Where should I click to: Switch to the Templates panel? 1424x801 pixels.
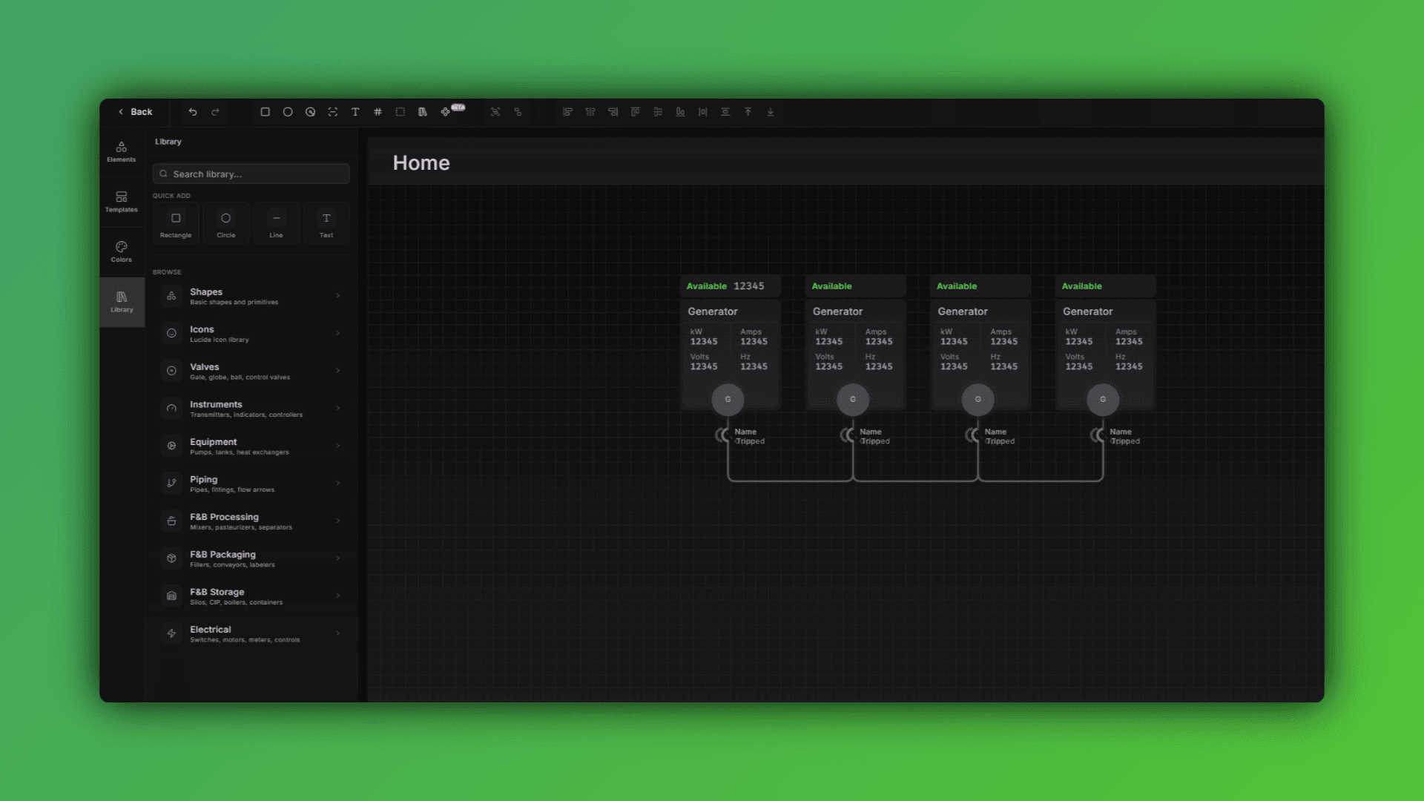point(121,202)
